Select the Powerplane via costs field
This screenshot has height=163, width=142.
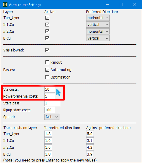point(50,96)
